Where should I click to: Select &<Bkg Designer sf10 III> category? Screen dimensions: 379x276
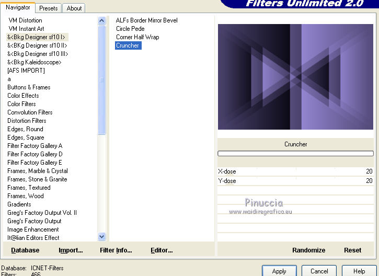click(x=38, y=54)
